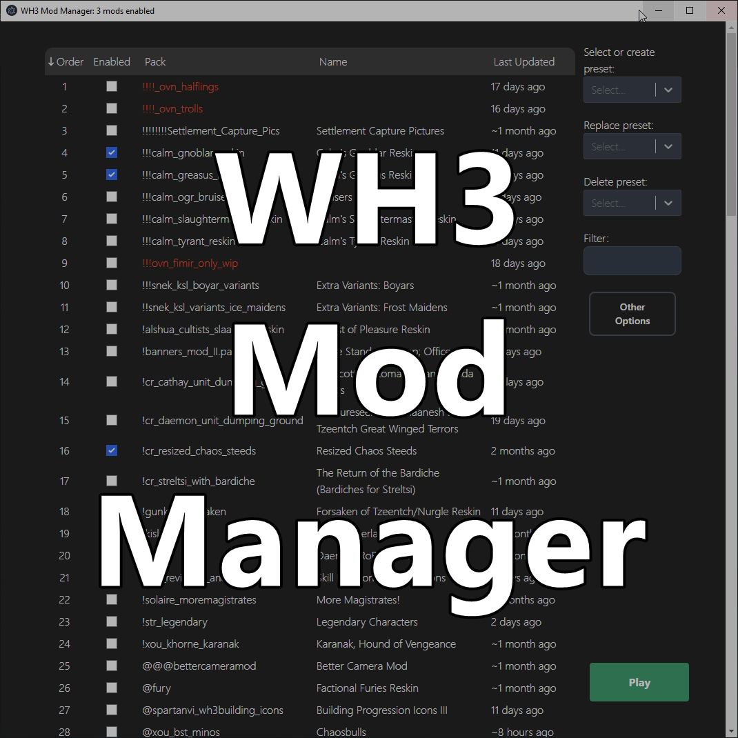Enable the !!!ovn_fimir_only_wip mod checkbox
Screen dimensions: 738x738
click(x=112, y=263)
